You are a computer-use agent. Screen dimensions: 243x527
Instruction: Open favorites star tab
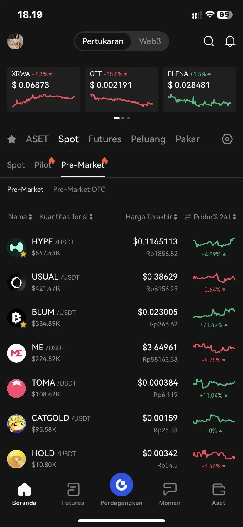coord(12,139)
